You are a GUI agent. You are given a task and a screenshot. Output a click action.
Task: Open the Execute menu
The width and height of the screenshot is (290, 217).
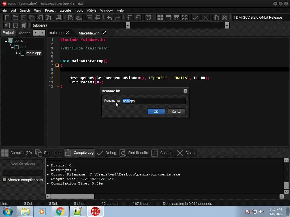coord(65,10)
